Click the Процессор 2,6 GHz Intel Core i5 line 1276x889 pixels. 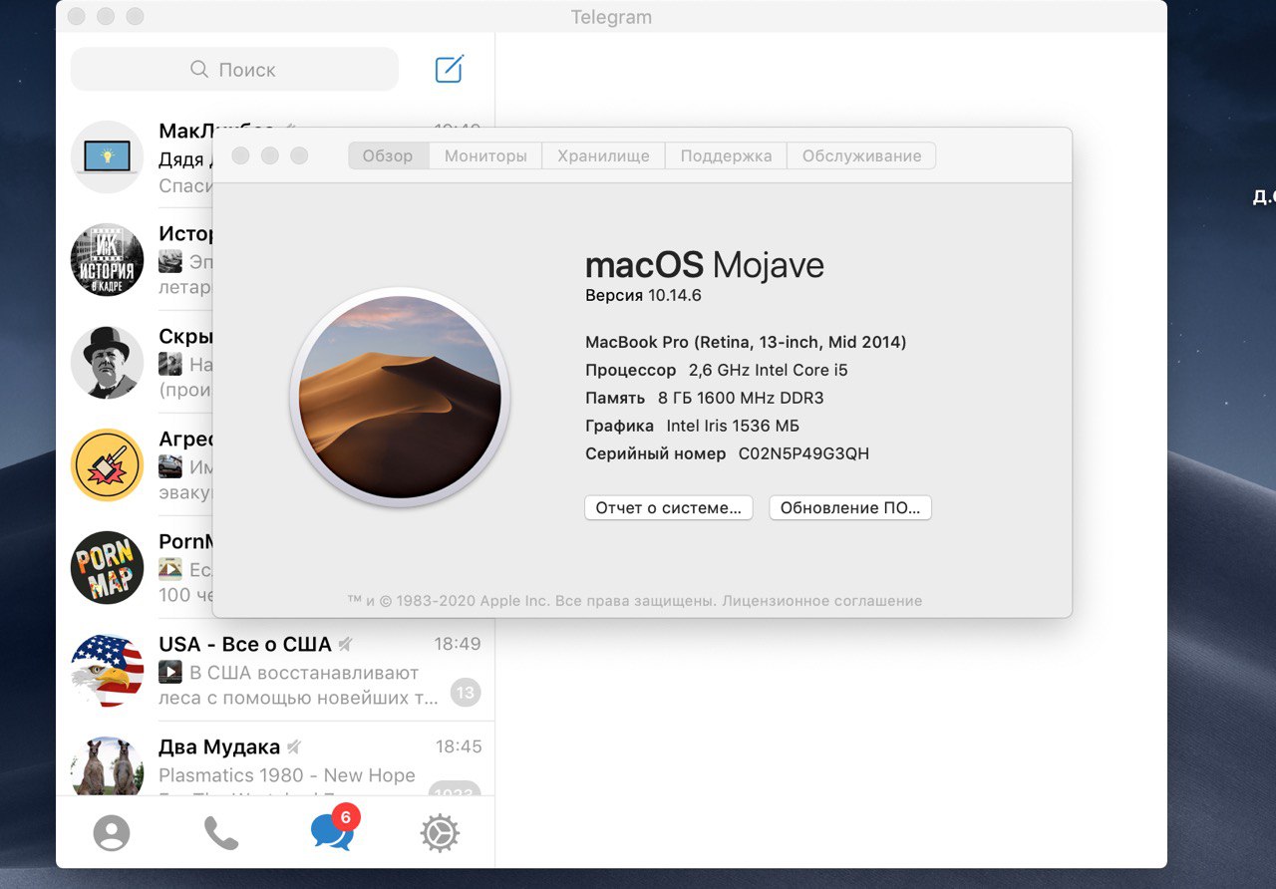717,370
